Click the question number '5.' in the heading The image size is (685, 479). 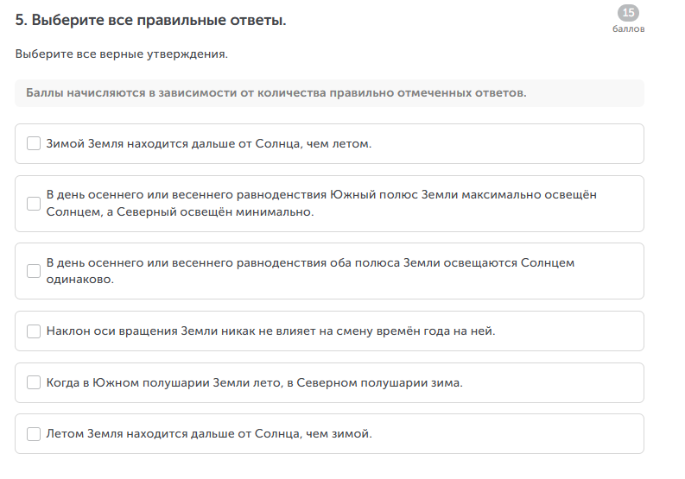click(x=22, y=21)
